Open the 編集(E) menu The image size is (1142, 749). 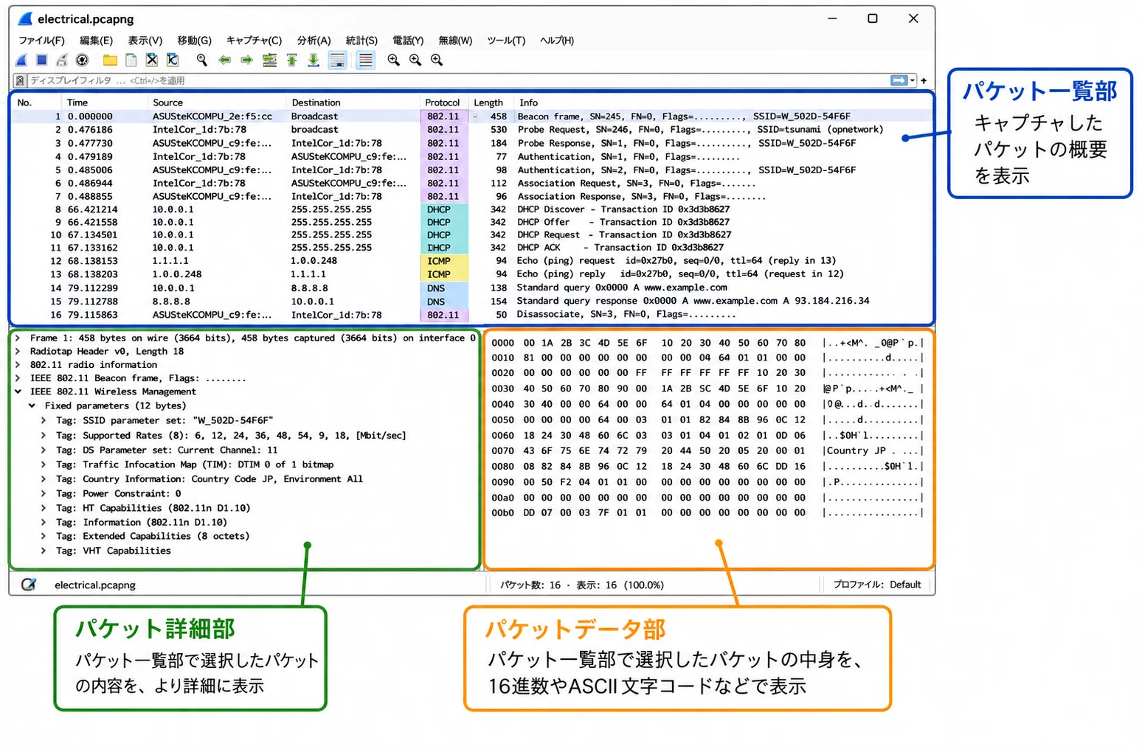[x=96, y=41]
